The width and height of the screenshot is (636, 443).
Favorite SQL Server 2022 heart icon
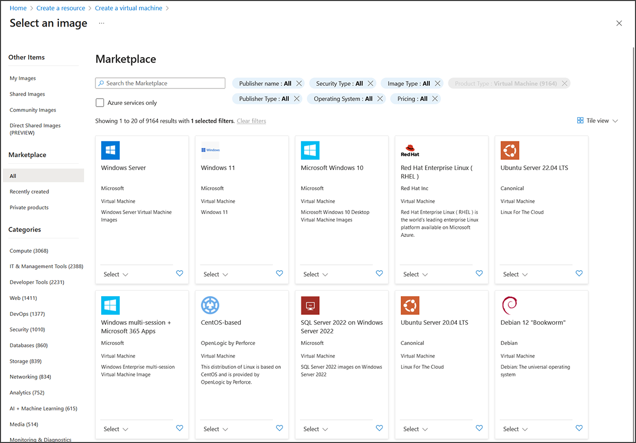379,428
